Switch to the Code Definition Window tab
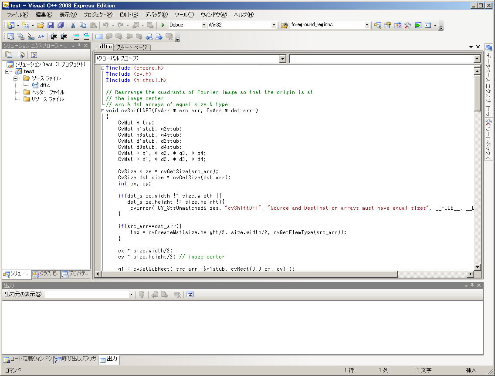This screenshot has width=495, height=376. click(x=28, y=359)
